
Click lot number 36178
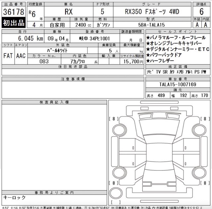[14, 12]
